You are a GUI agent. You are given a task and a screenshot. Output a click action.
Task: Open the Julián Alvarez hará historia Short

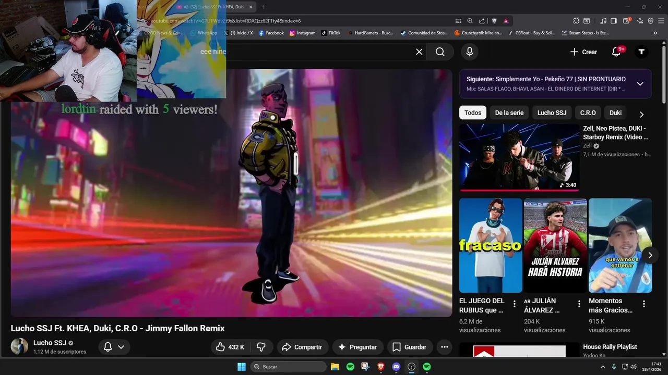point(555,245)
